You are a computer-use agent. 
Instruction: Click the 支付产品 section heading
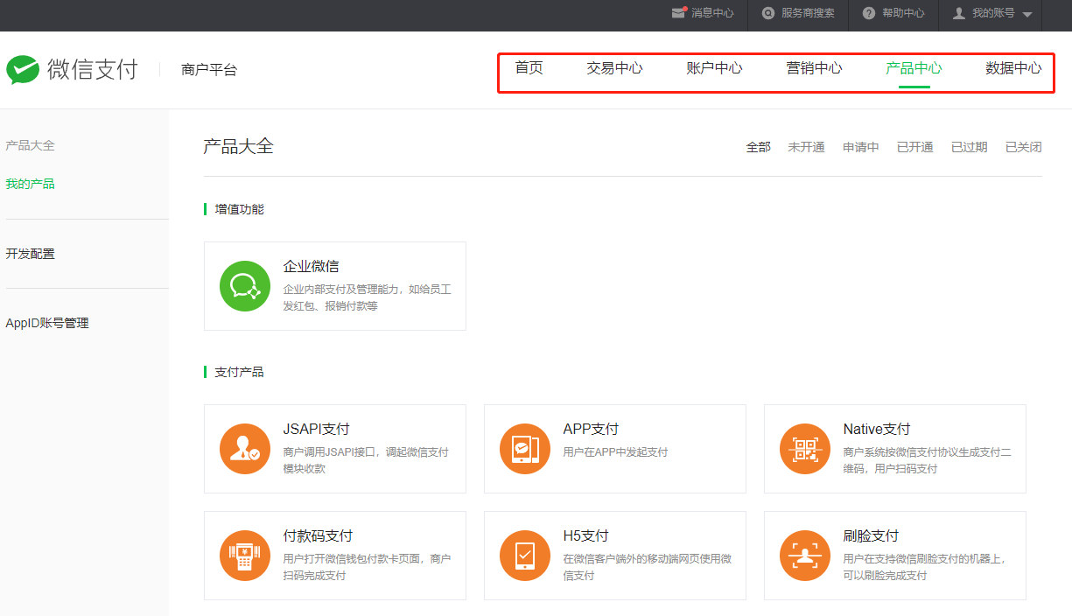(239, 372)
